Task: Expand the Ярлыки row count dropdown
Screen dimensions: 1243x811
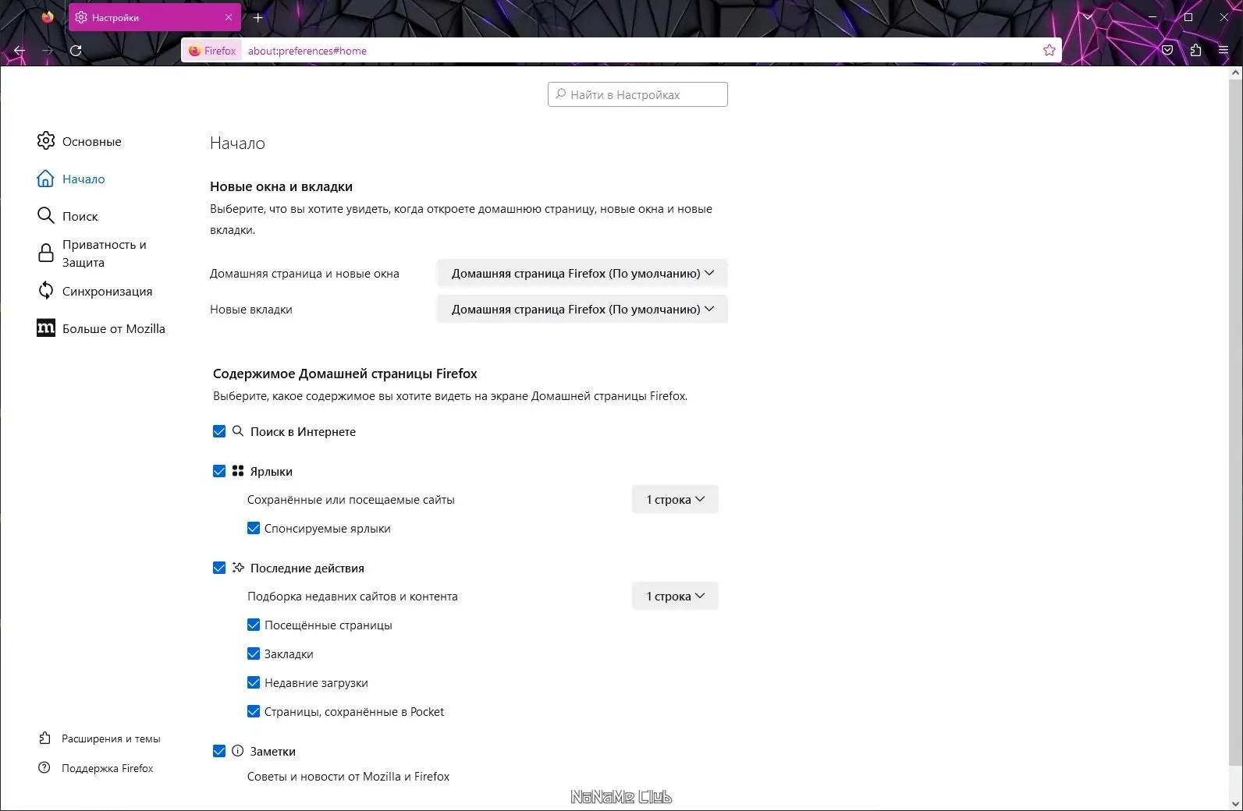Action: point(675,500)
